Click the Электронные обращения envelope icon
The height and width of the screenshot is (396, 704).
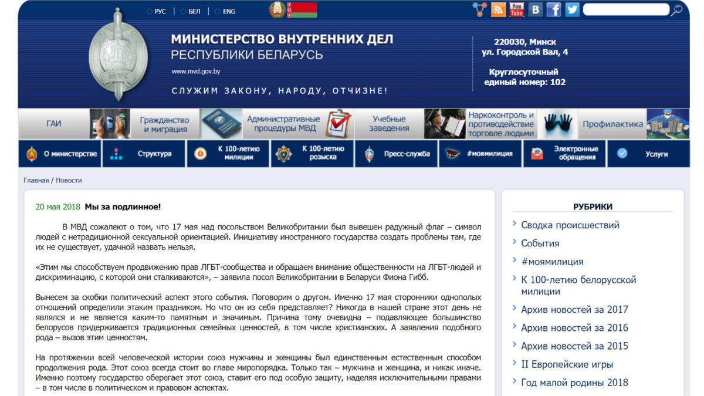click(x=537, y=154)
